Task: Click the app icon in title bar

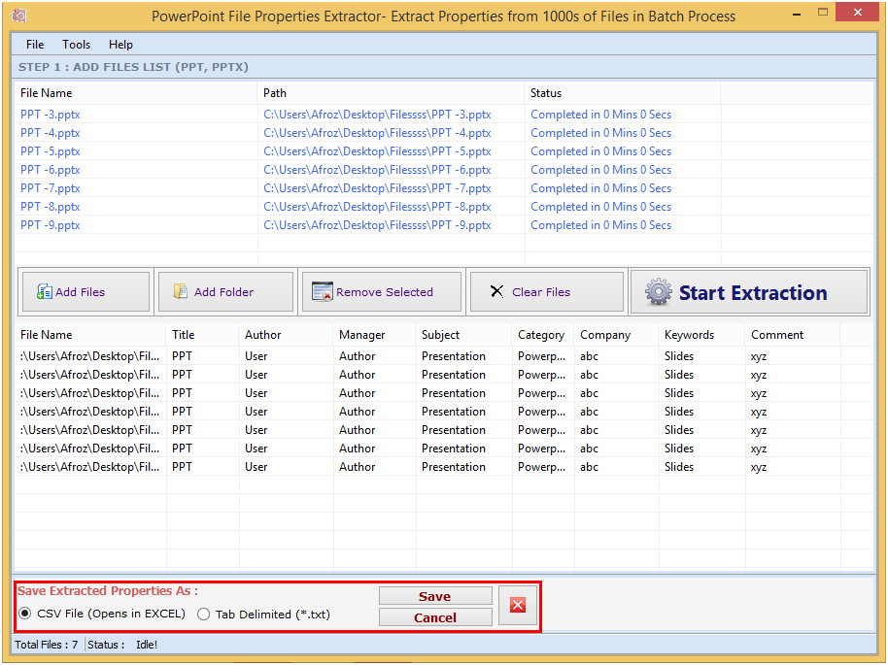Action: [x=18, y=16]
